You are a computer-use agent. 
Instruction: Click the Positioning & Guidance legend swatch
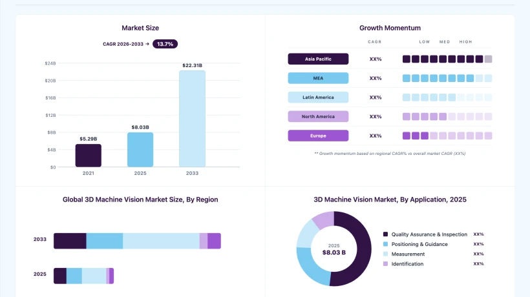(385, 244)
